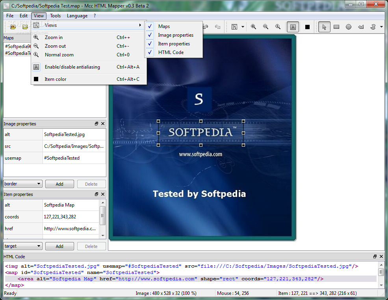Open the Edit menu

(x=24, y=16)
